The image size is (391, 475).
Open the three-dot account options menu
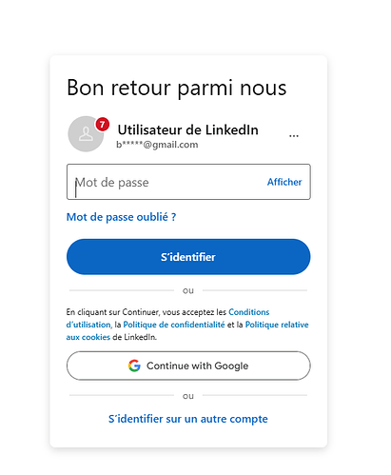point(294,136)
